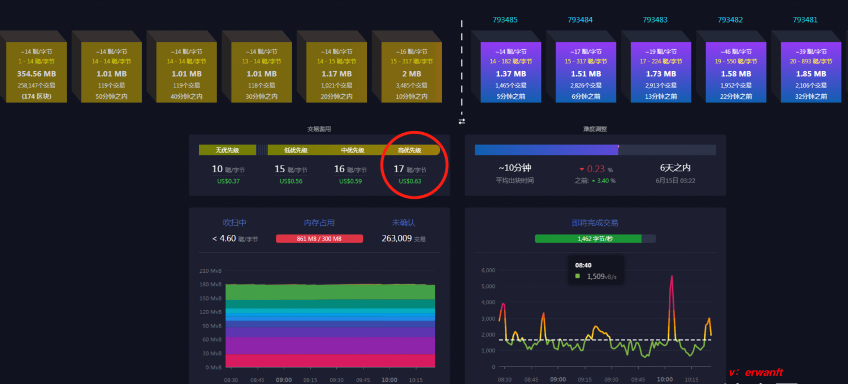Select the mined block sized 1.85 MB
The image size is (848, 384).
tap(811, 72)
